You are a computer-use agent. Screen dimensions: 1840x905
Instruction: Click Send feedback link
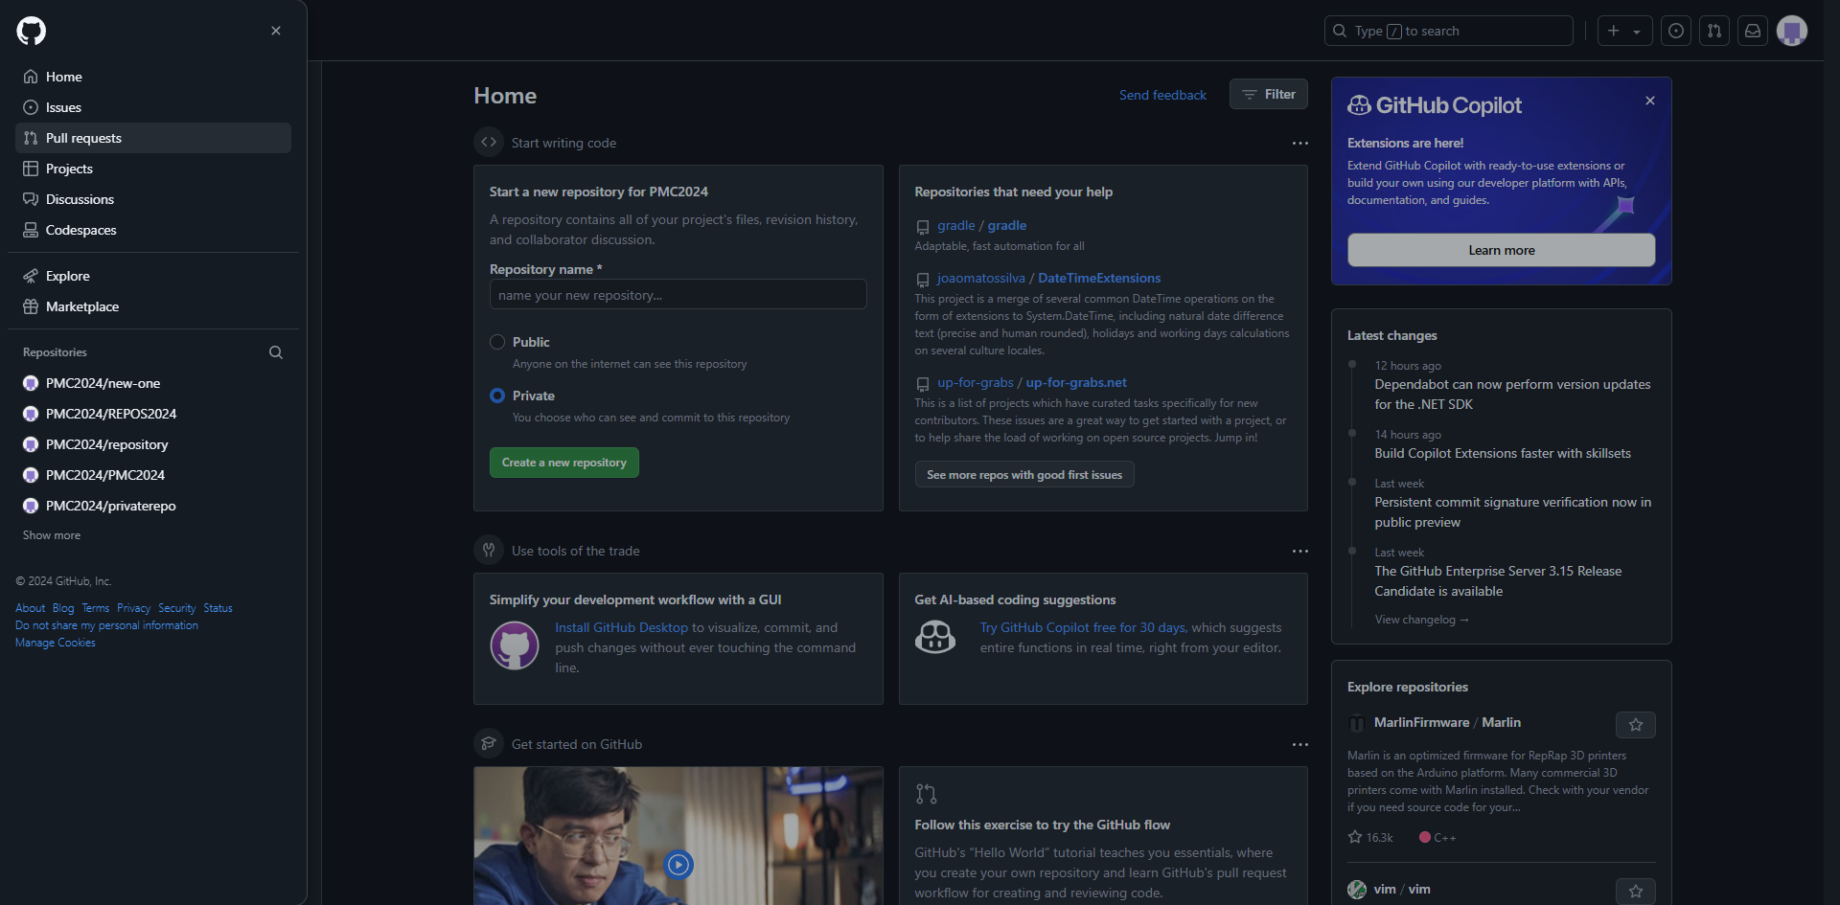1162,95
